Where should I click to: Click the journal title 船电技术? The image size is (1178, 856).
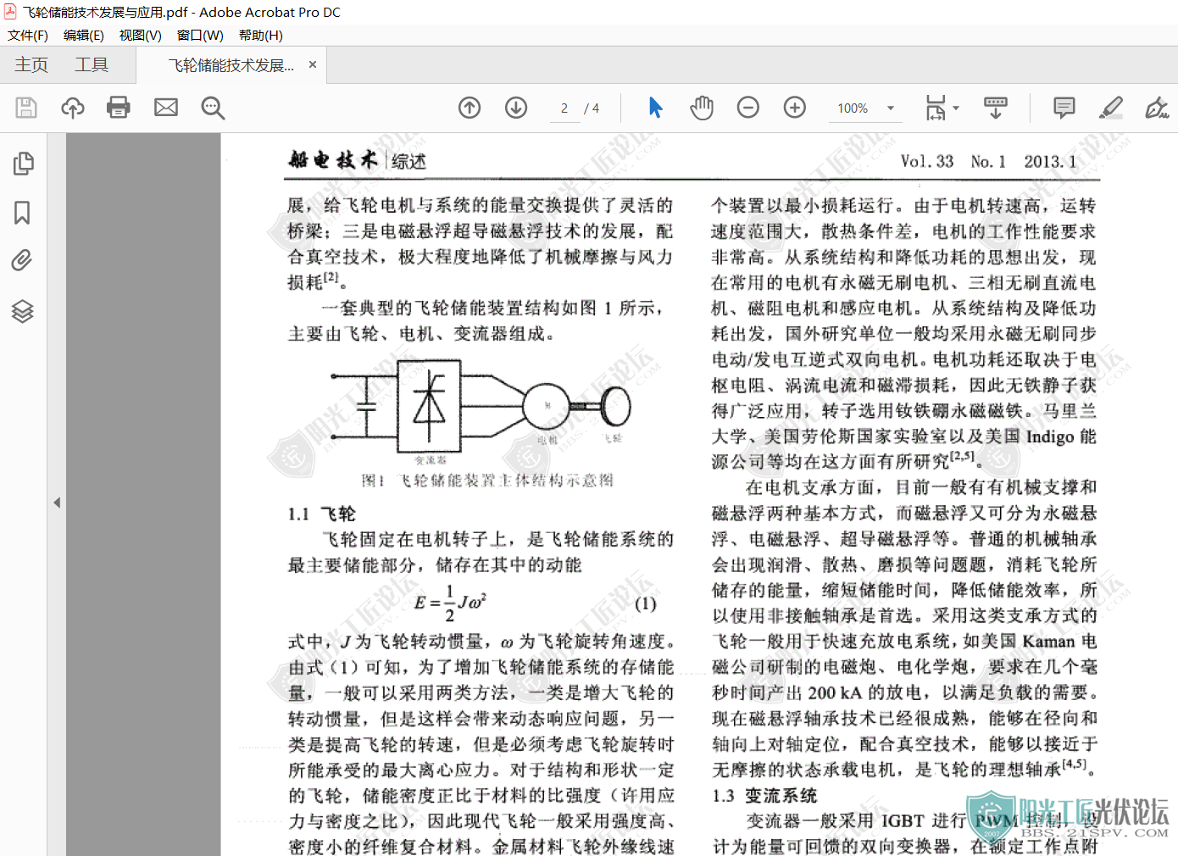[x=333, y=159]
